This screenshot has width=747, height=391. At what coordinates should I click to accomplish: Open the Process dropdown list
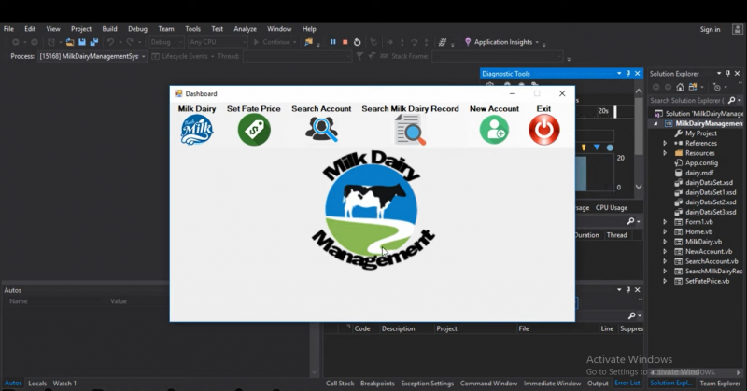92,56
